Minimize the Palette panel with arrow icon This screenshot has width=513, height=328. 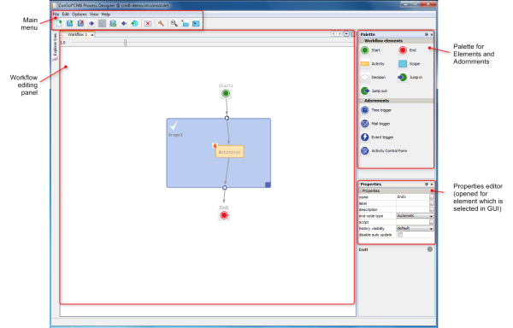tap(427, 34)
